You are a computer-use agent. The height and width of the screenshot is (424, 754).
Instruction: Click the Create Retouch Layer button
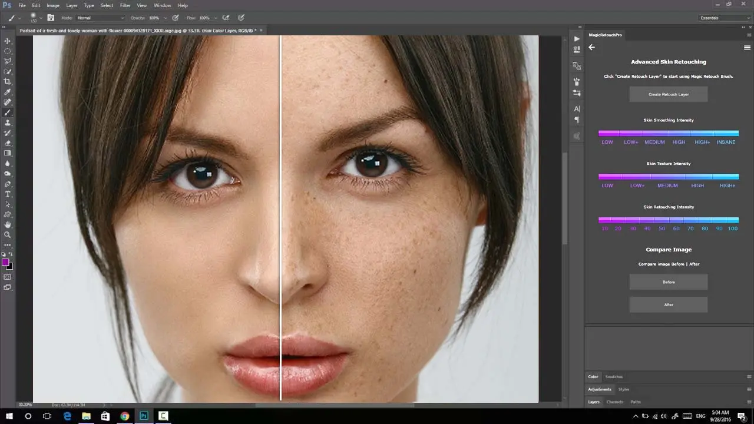[x=669, y=94]
